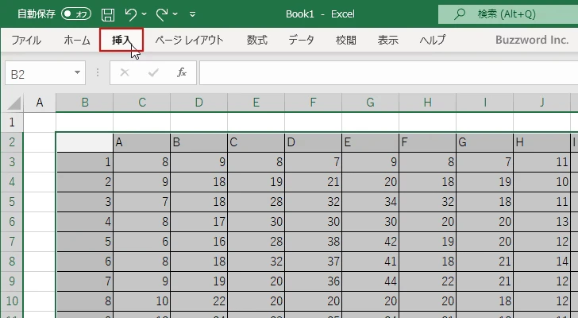The image size is (578, 318).
Task: Select column I header
Action: click(484, 103)
